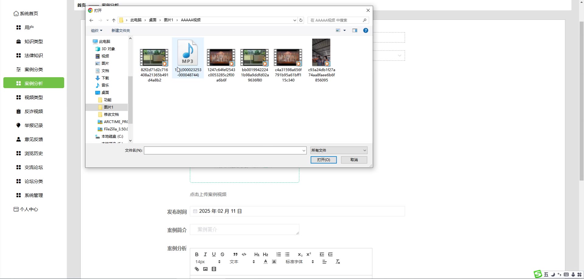Select 交流论坛 from the sidebar menu

[x=34, y=167]
